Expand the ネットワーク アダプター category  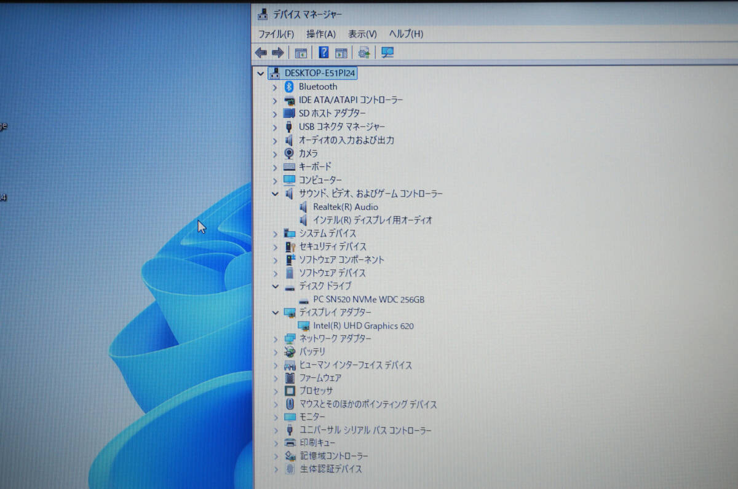point(275,339)
